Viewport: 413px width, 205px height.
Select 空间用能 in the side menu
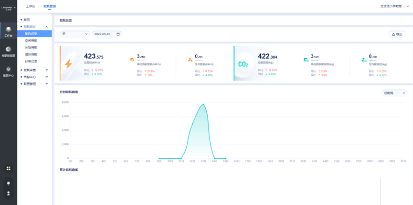pyautogui.click(x=31, y=41)
